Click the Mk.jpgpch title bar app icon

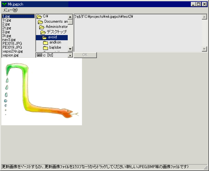pos(4,4)
